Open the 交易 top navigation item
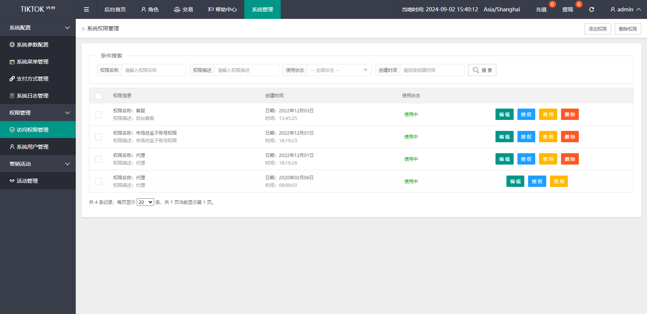Screen dimensions: 647x314 (183, 9)
